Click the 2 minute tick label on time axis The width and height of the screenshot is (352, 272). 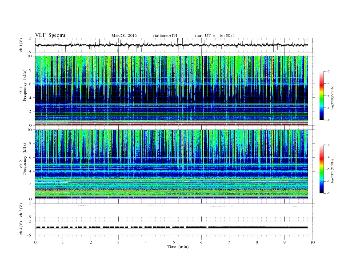point(91,242)
